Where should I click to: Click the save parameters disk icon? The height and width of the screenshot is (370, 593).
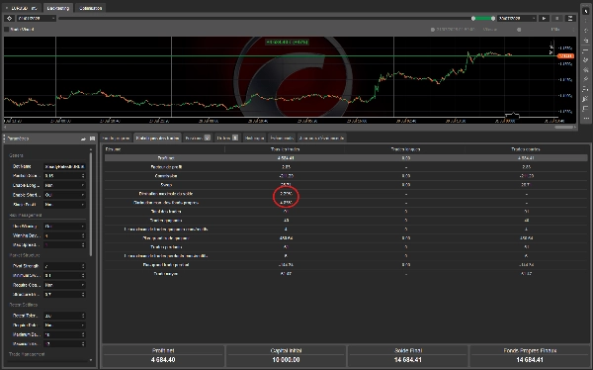click(92, 139)
